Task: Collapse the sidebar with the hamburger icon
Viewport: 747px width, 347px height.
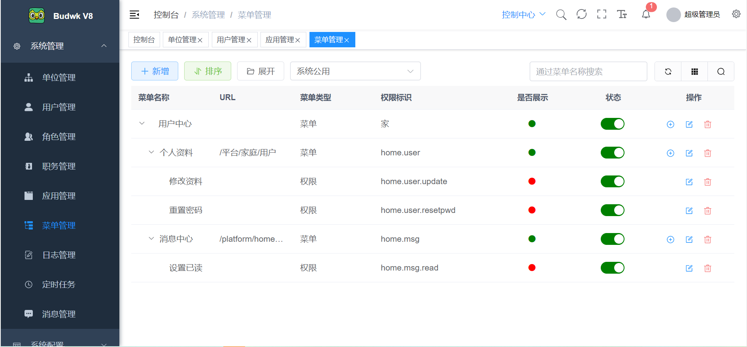Action: pyautogui.click(x=134, y=15)
